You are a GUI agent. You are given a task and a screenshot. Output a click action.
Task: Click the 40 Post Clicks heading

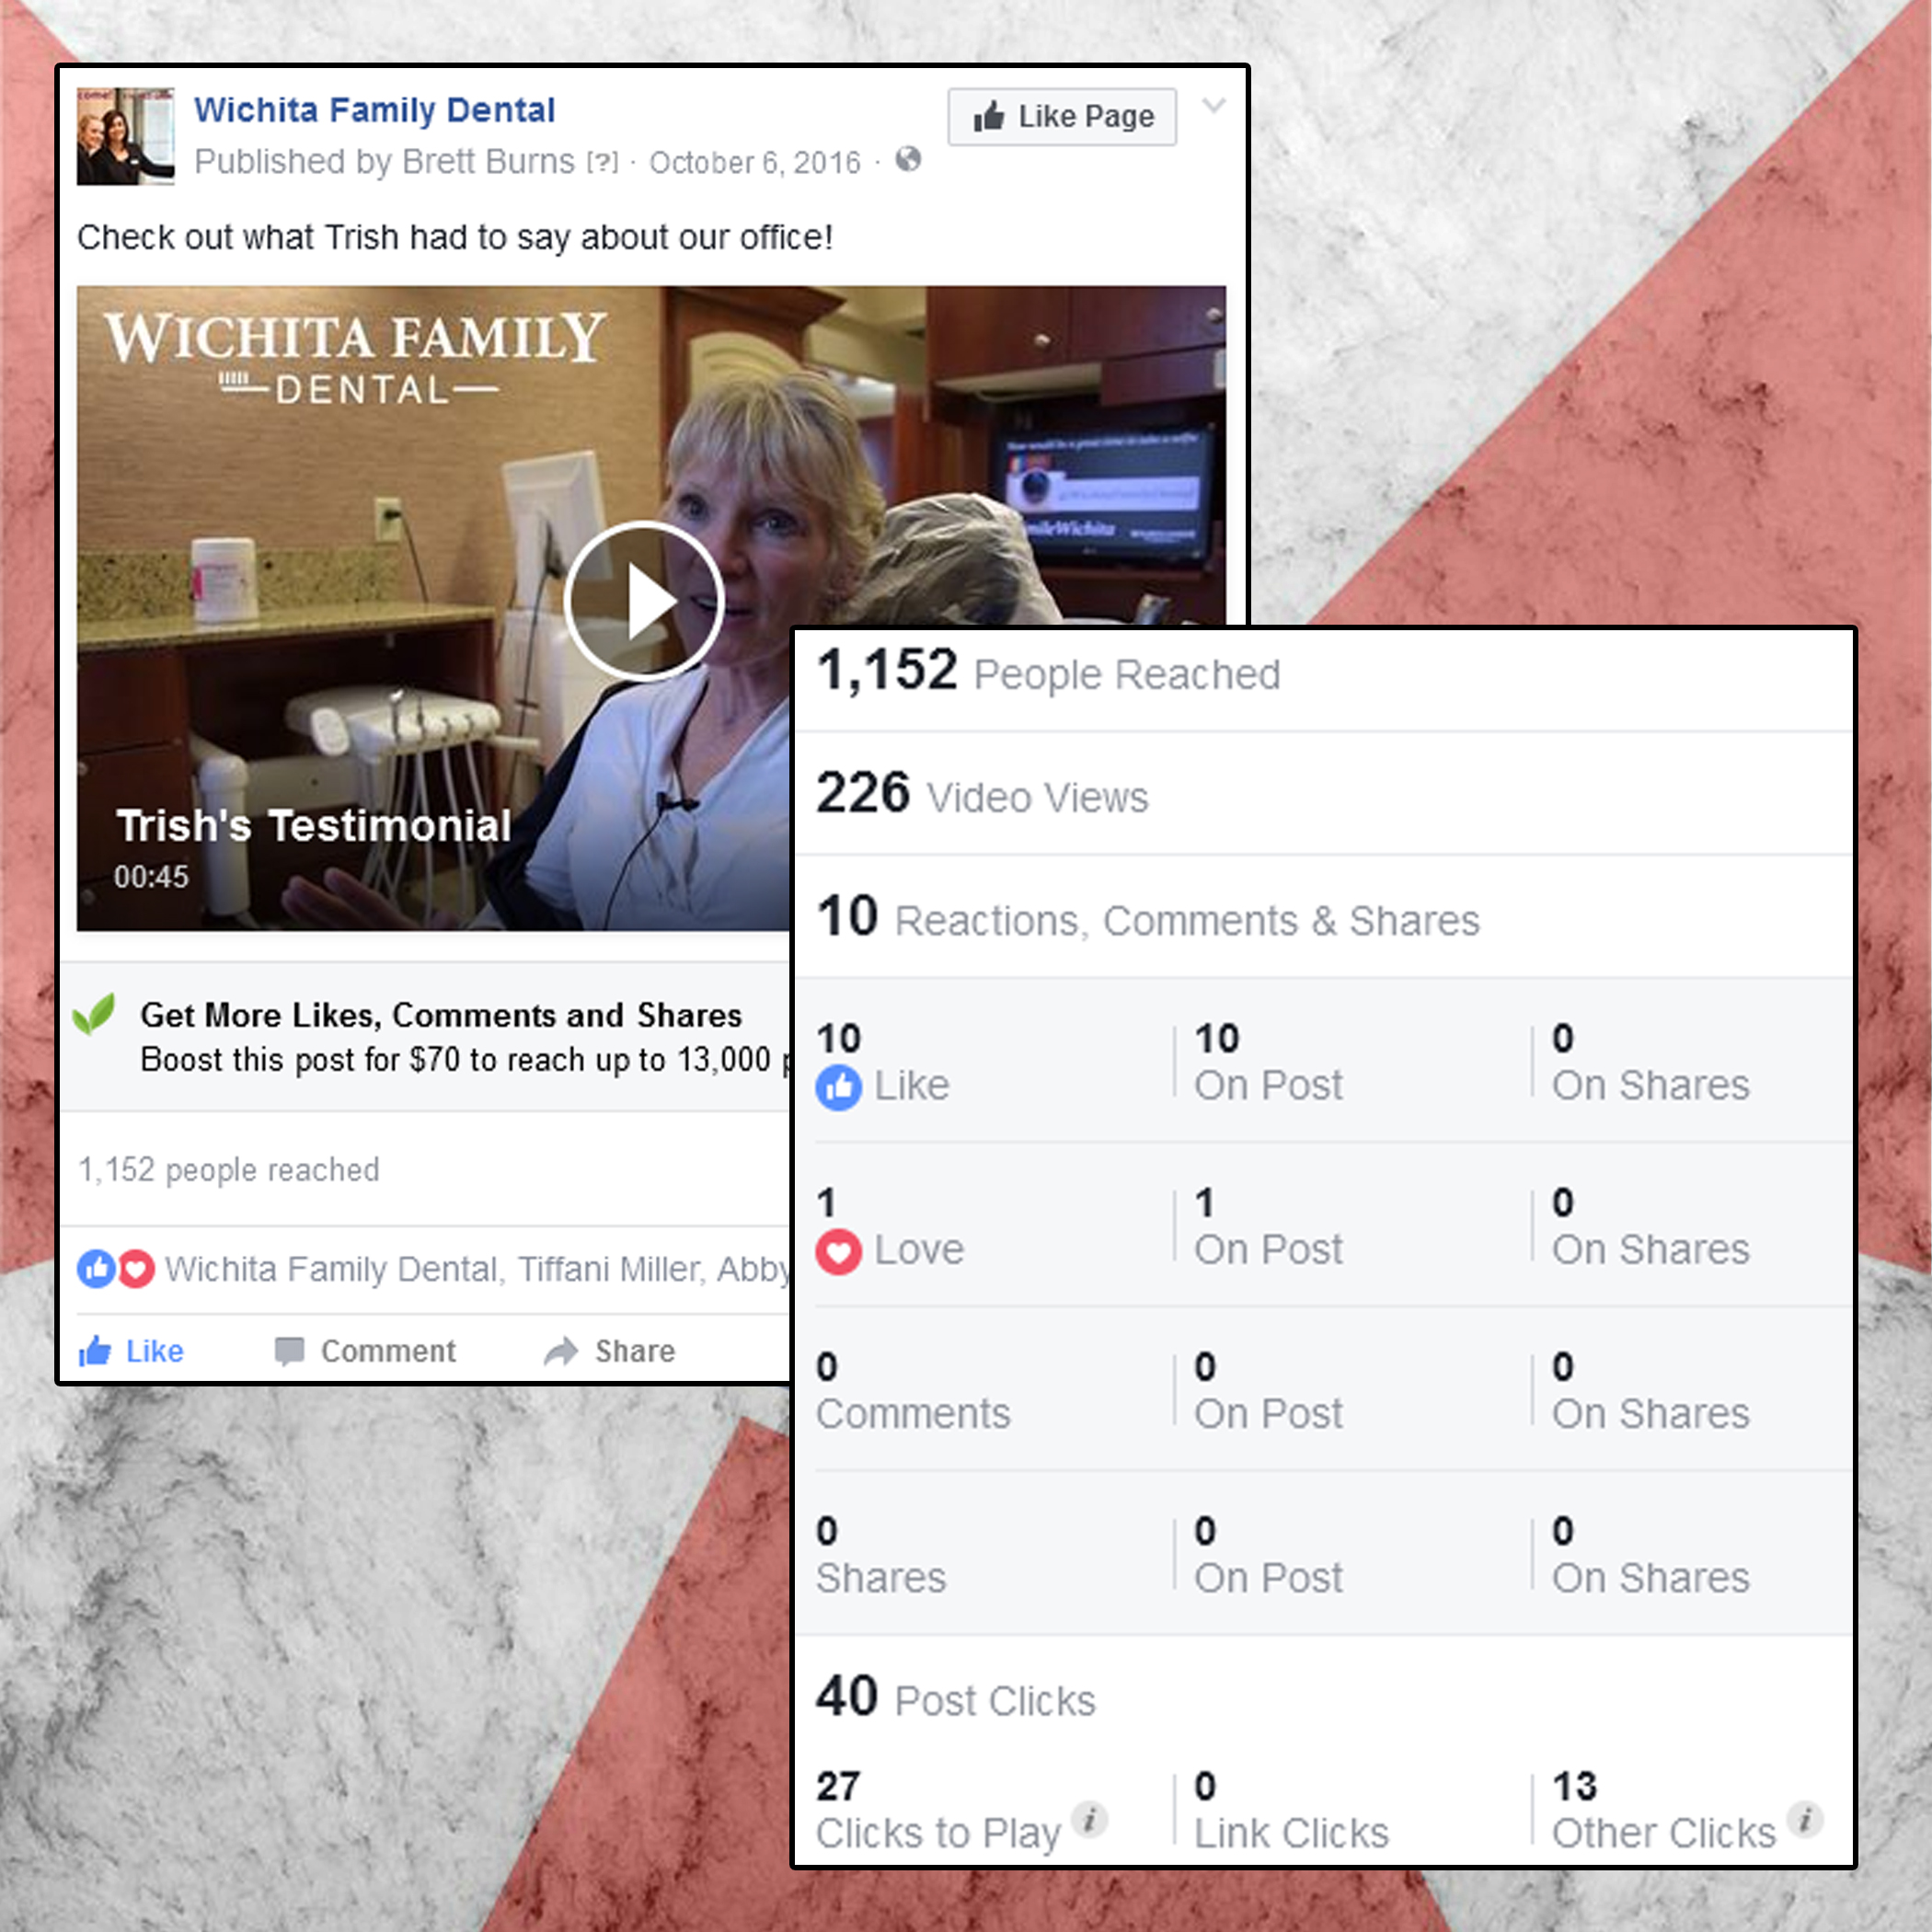(956, 1698)
